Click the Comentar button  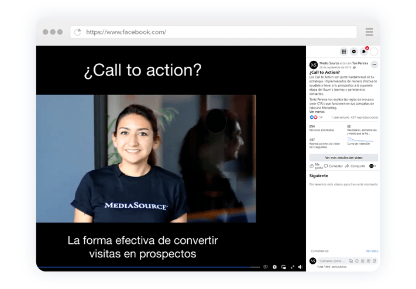pyautogui.click(x=334, y=166)
